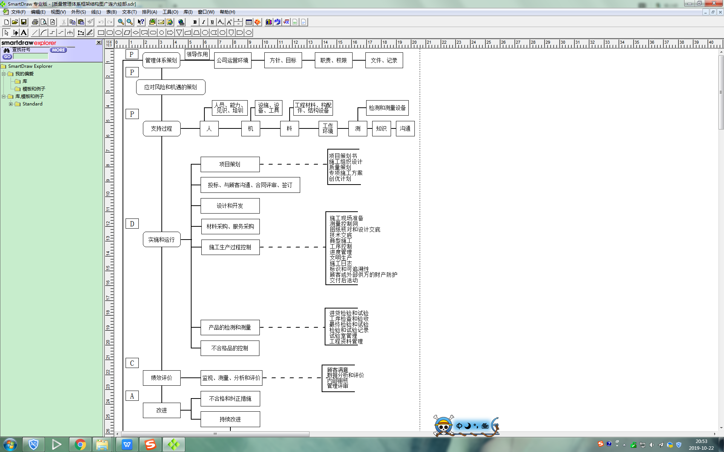Click the GO search button
This screenshot has height=452, width=724.
[x=7, y=56]
